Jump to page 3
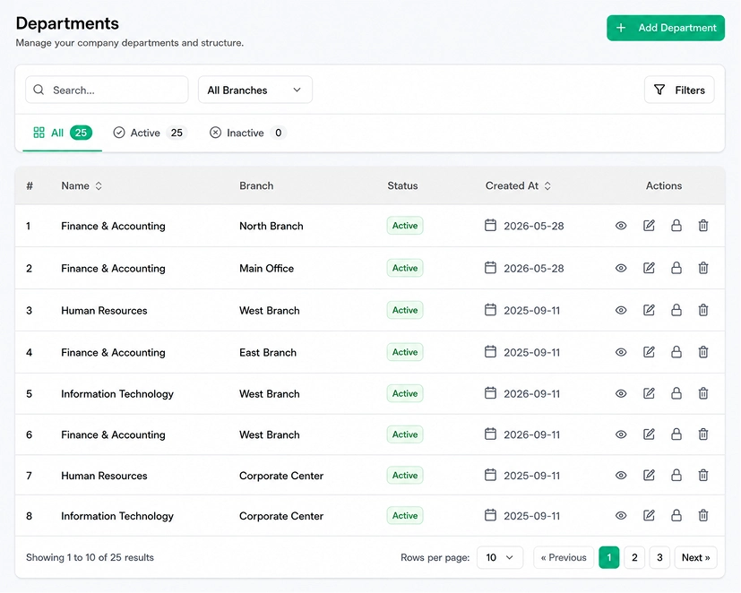The width and height of the screenshot is (741, 593). click(659, 557)
